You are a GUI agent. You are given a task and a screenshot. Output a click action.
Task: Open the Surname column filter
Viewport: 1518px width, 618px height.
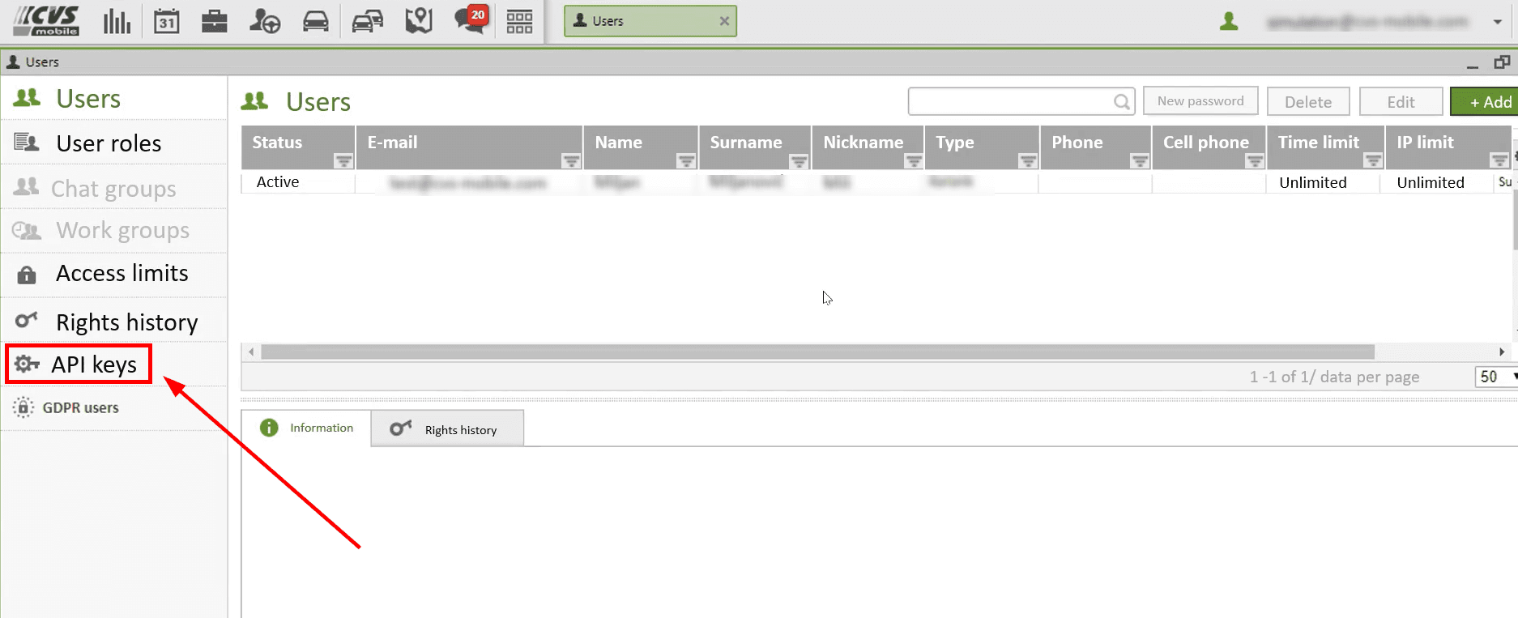click(x=799, y=161)
